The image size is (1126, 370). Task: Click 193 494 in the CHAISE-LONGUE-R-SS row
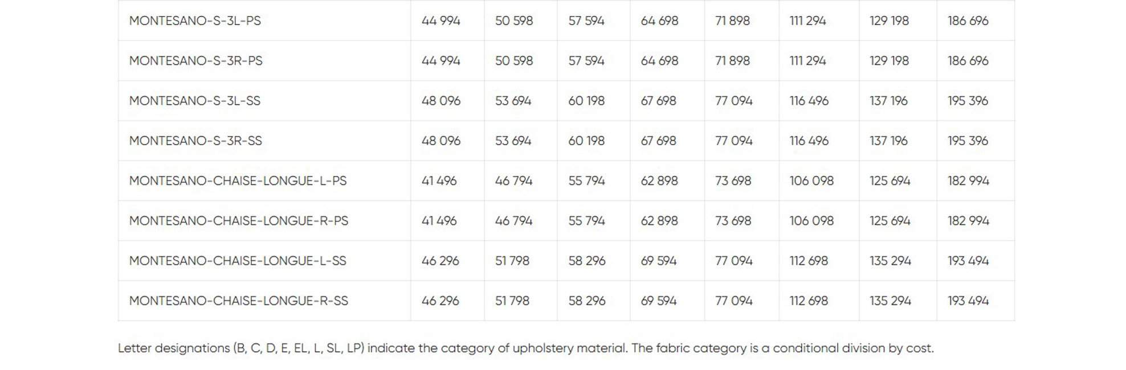[968, 301]
